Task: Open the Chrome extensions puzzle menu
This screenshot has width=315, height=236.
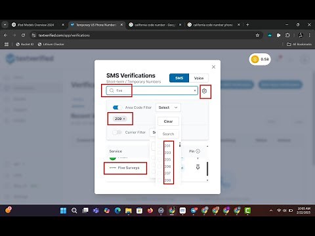Action: [287, 35]
